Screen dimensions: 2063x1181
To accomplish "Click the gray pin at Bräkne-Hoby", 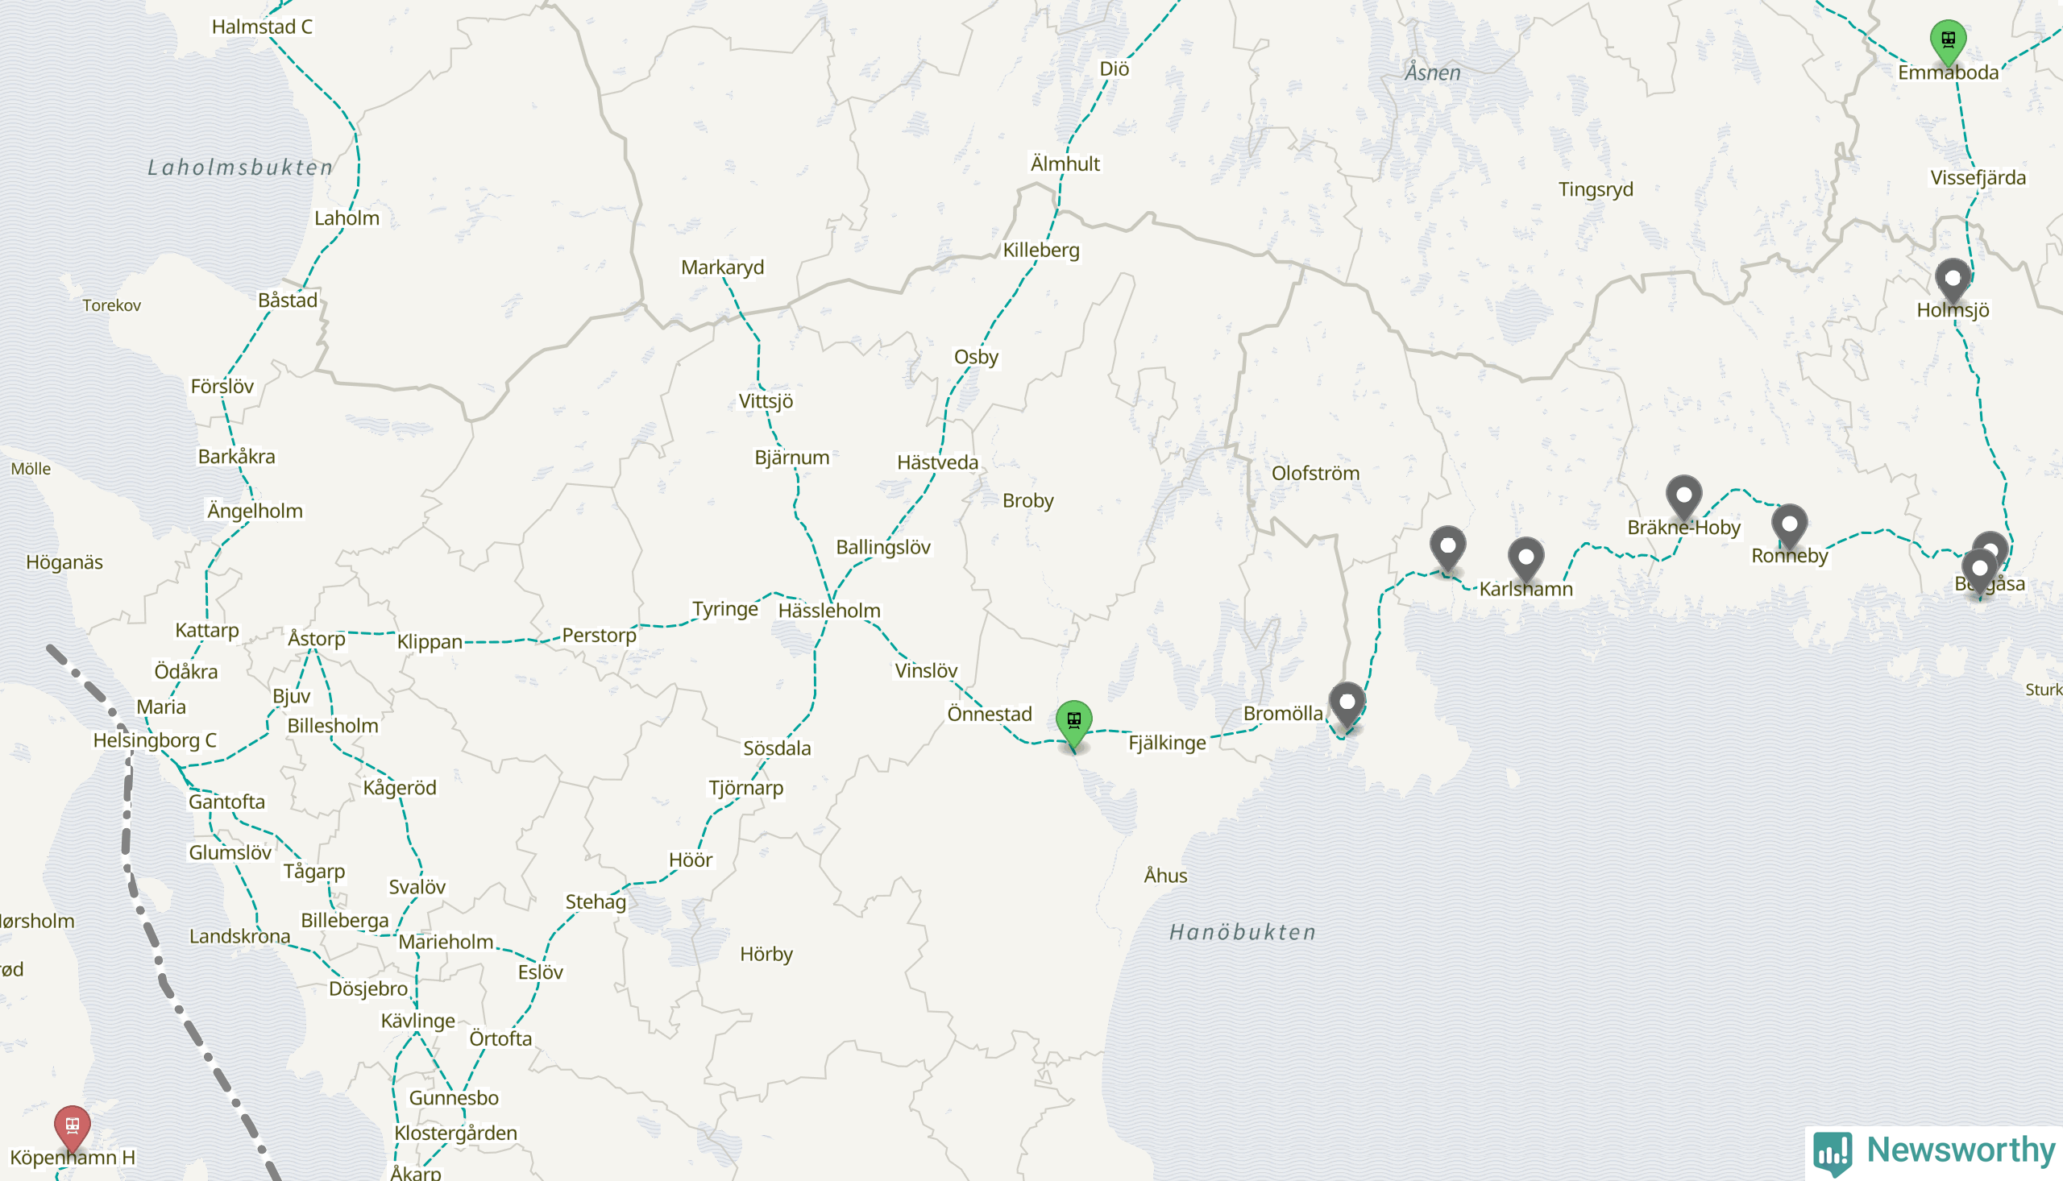I will pyautogui.click(x=1683, y=496).
